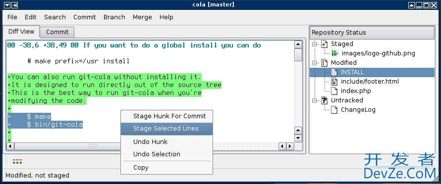The width and height of the screenshot is (441, 184).
Task: Click the window shade-up arrow button
Action: click(411, 5)
